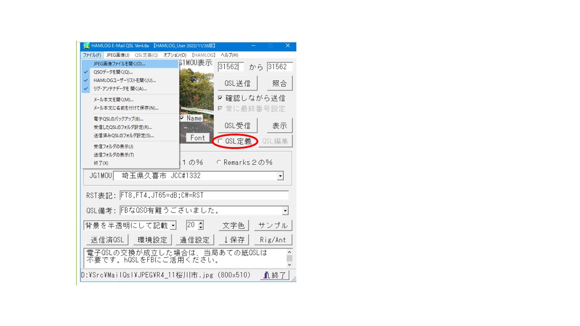
Task: Choose JPEG画像ファイルを開く from File menu
Action: point(119,64)
